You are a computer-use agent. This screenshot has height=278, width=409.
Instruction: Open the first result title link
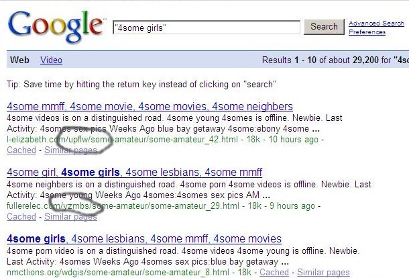[150, 106]
